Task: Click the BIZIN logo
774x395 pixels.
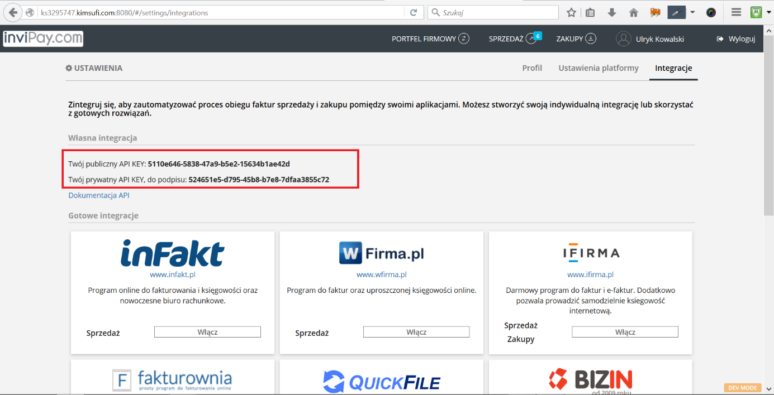Action: [590, 380]
